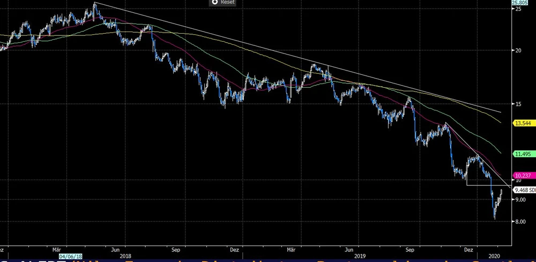The image size is (536, 262).
Task: Click the circular Reset icon
Action: click(x=214, y=3)
